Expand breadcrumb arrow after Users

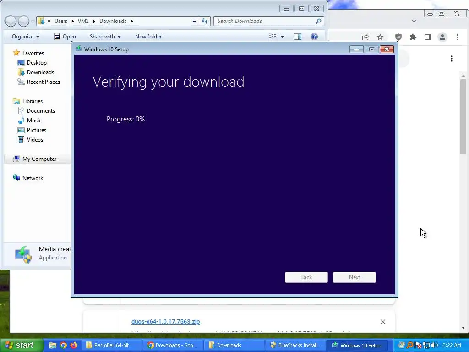(72, 21)
